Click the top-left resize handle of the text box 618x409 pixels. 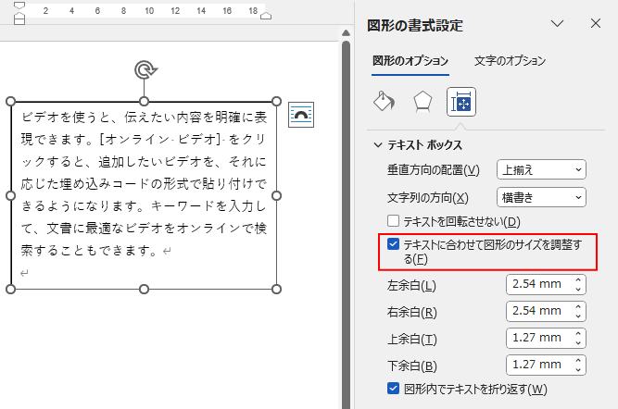click(x=10, y=102)
